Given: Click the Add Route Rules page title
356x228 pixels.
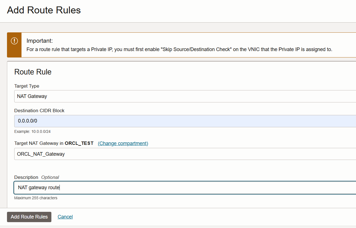Looking at the screenshot, I should point(44,10).
